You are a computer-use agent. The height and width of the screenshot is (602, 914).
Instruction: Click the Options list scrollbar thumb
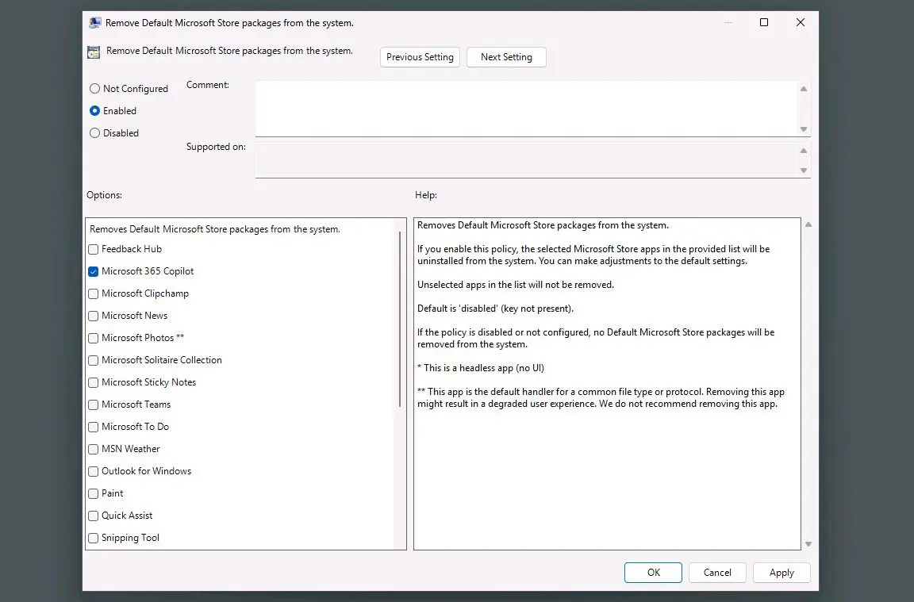[x=400, y=319]
